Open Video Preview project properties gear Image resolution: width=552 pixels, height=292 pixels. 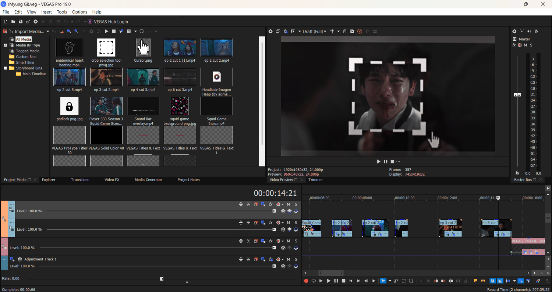[x=270, y=32]
